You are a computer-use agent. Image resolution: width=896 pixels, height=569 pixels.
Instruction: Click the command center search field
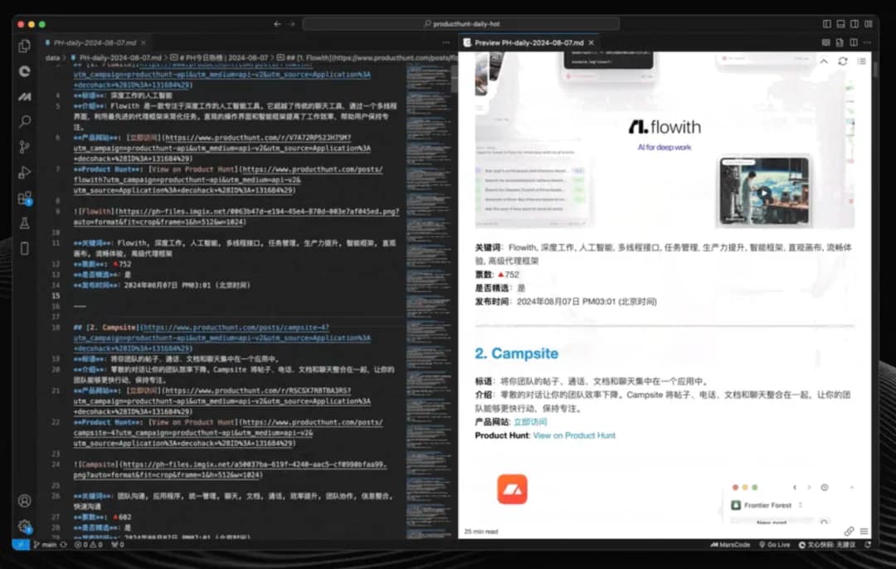tap(460, 24)
